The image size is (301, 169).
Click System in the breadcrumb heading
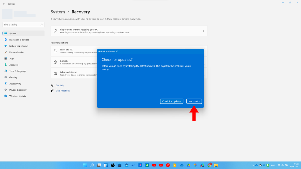point(58,12)
